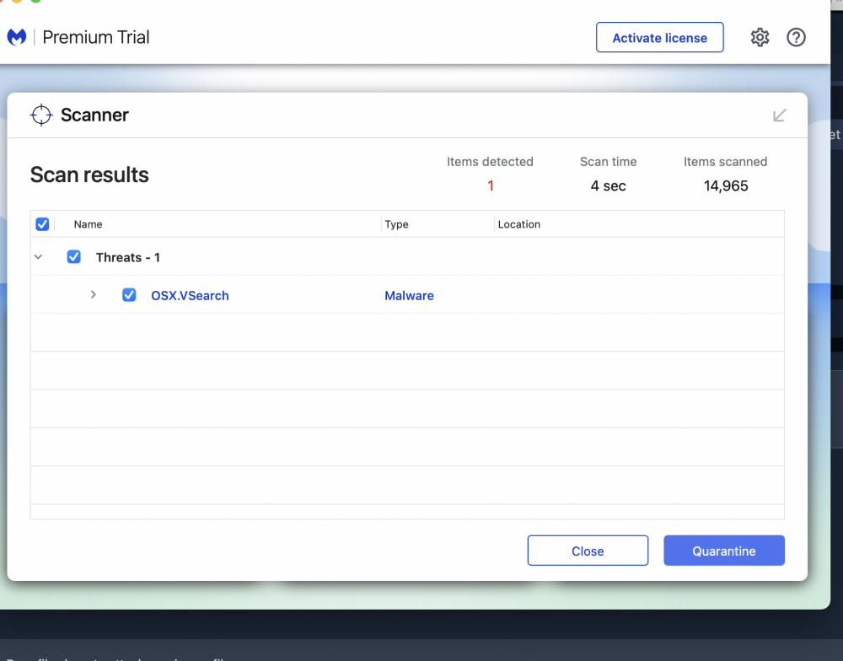Close the scan results
This screenshot has height=661, width=843.
[x=588, y=551]
